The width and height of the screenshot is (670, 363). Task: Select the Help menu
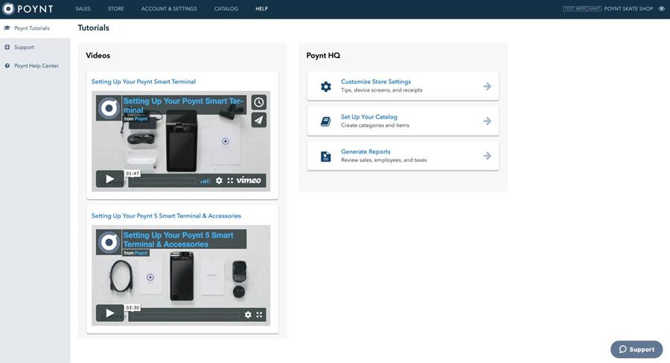pos(261,8)
